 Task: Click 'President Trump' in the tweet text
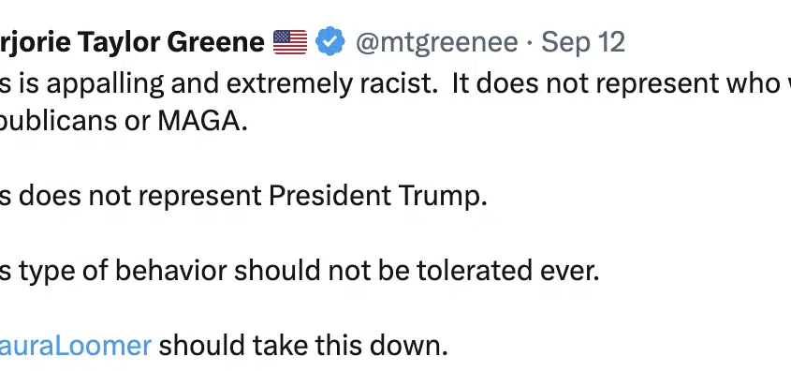tap(378, 196)
